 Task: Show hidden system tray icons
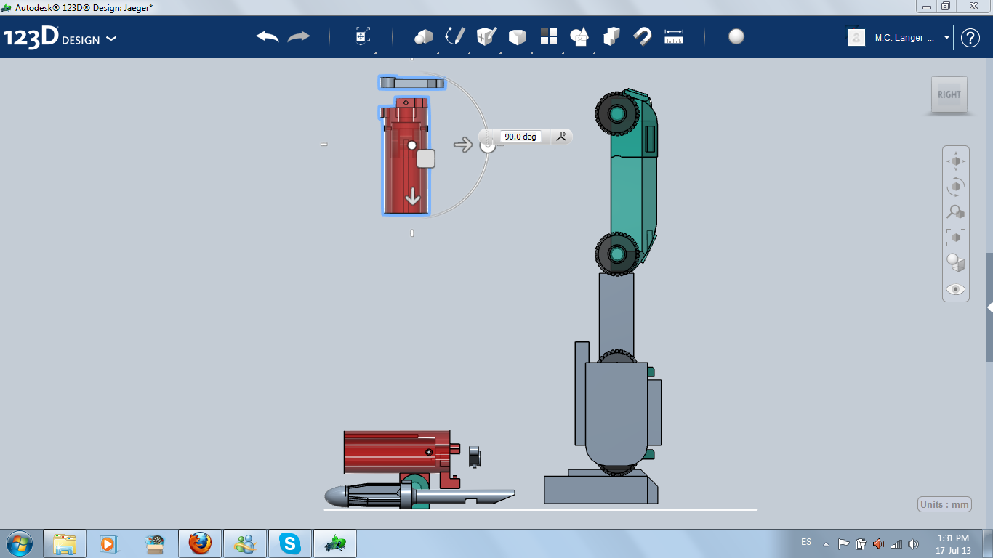coord(826,543)
